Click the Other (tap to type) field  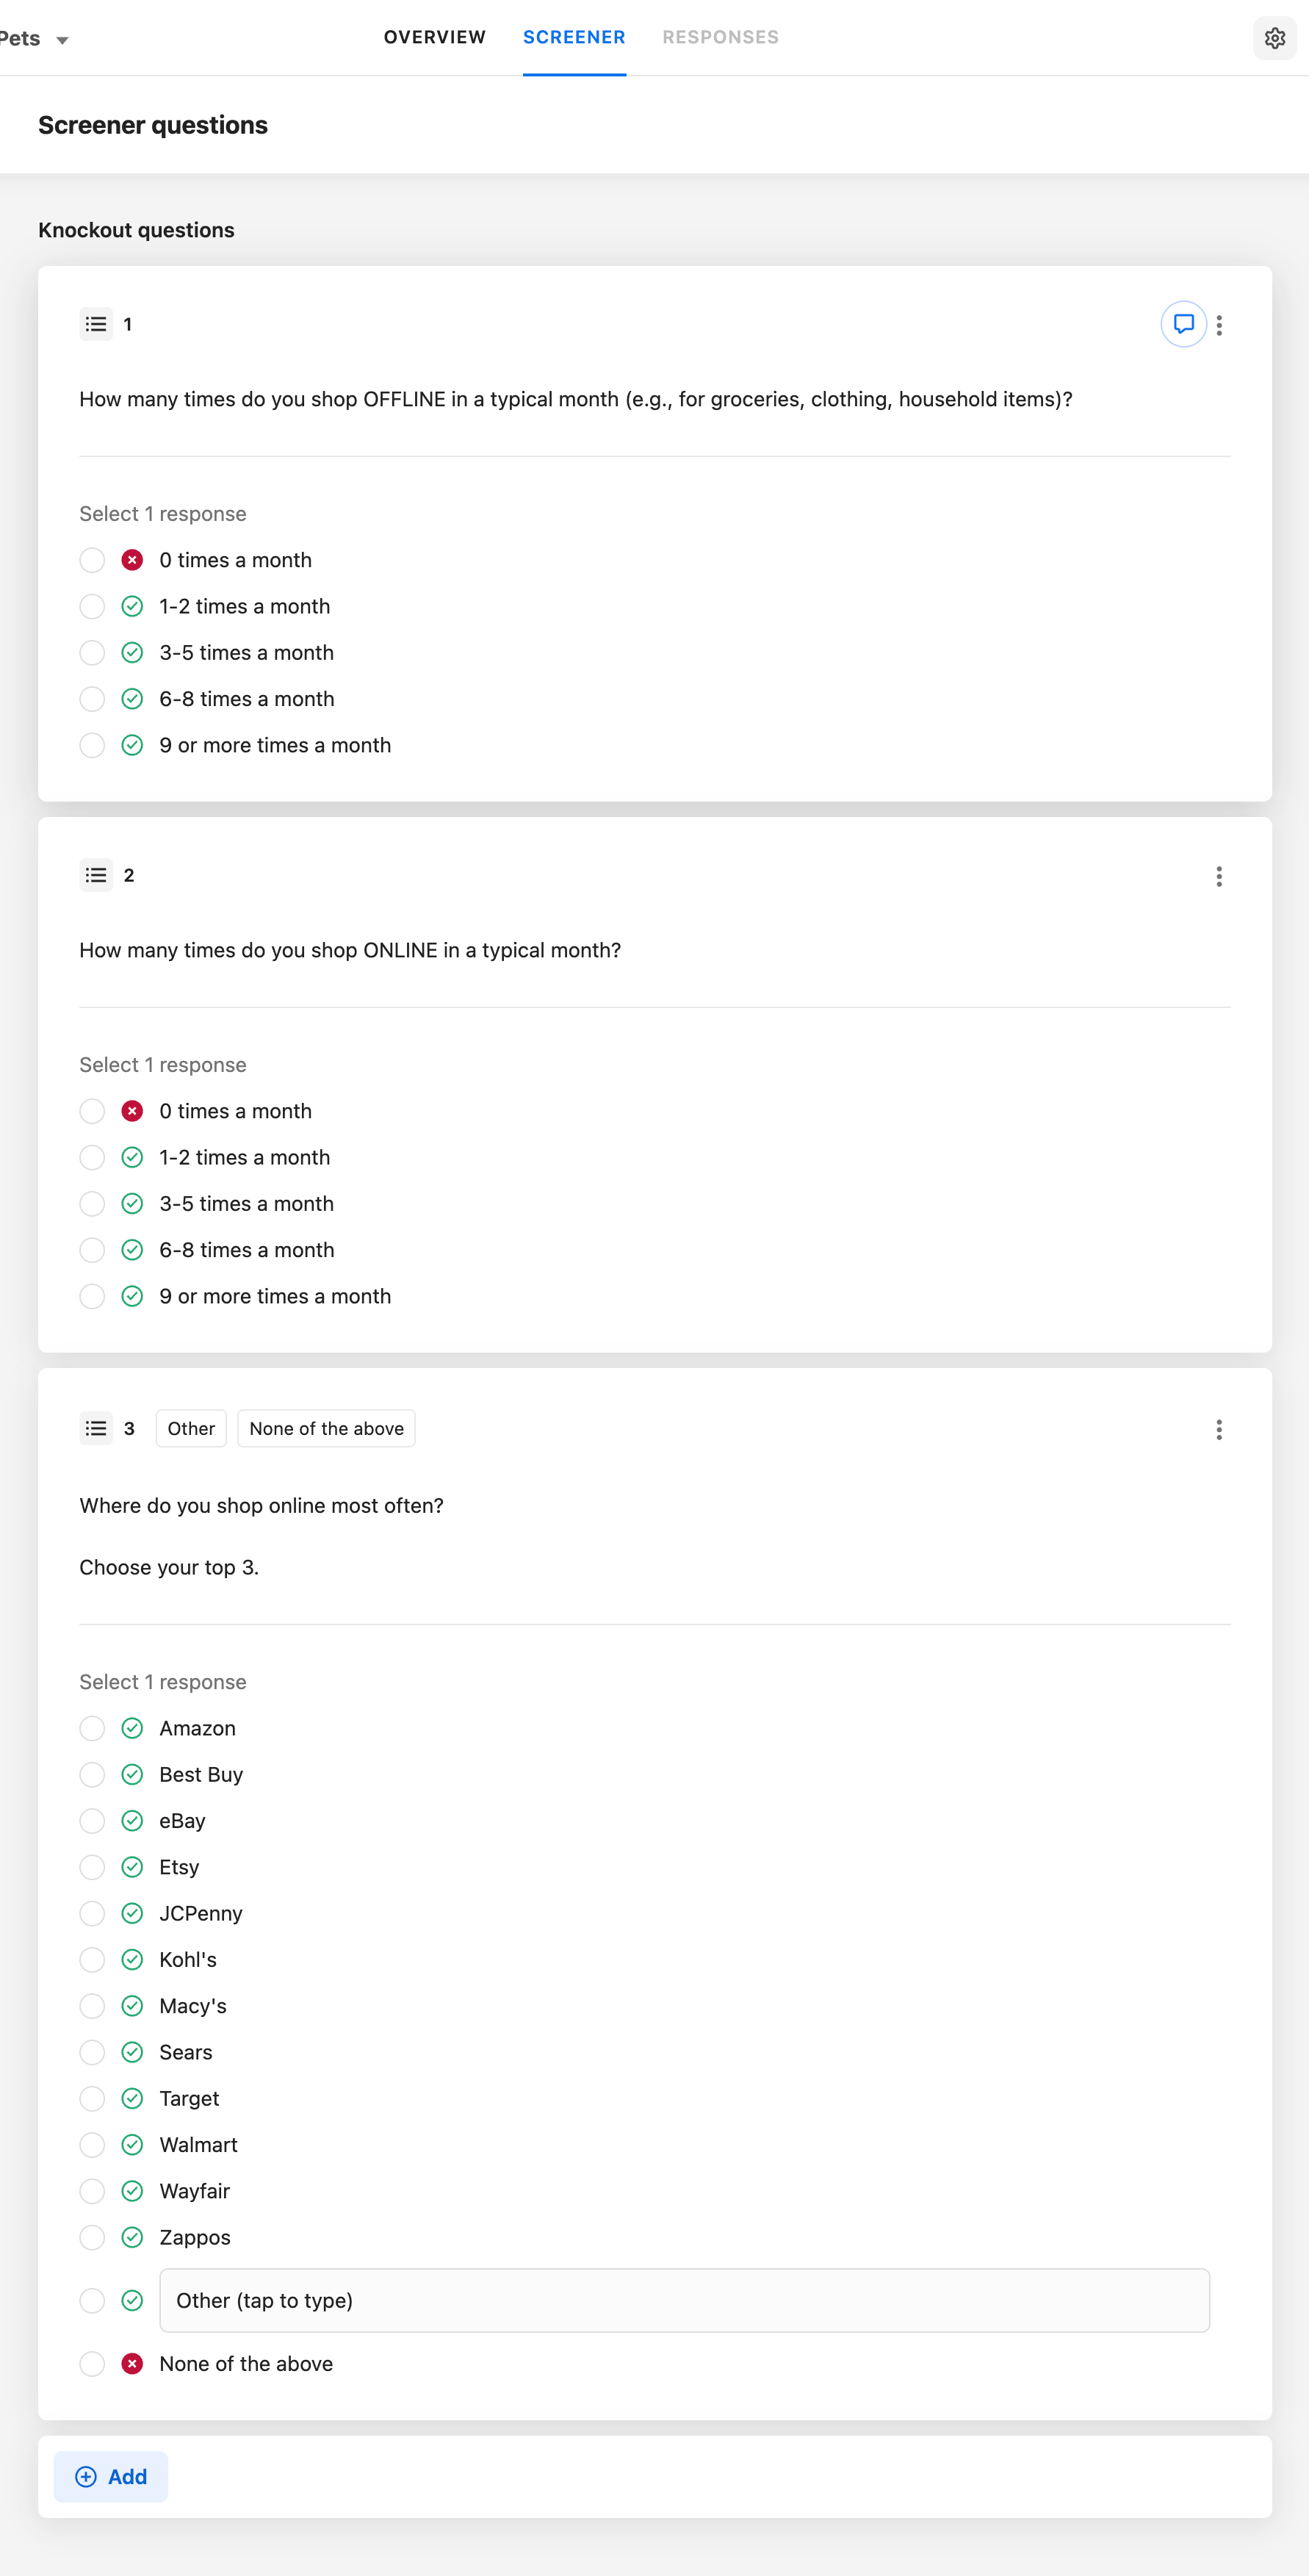(684, 2300)
